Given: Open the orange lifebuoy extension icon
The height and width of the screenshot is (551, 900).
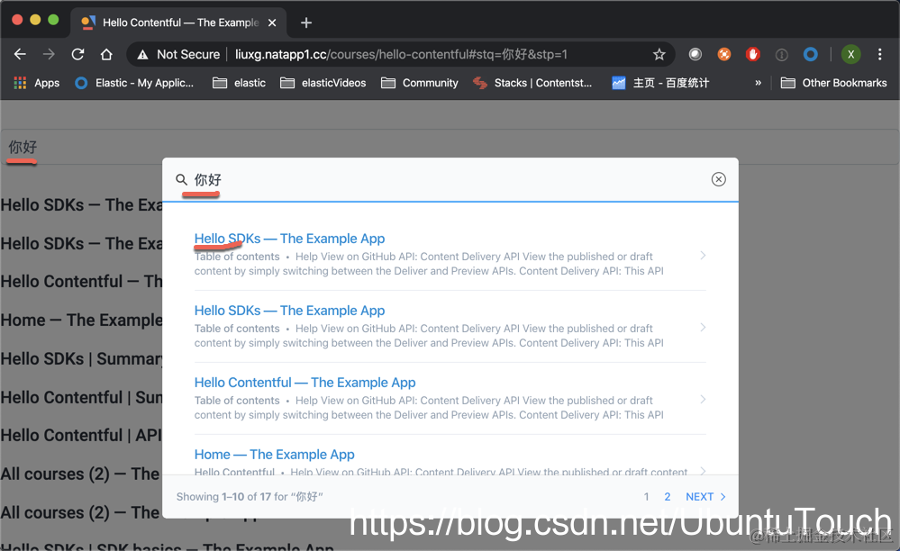Looking at the screenshot, I should (x=724, y=54).
